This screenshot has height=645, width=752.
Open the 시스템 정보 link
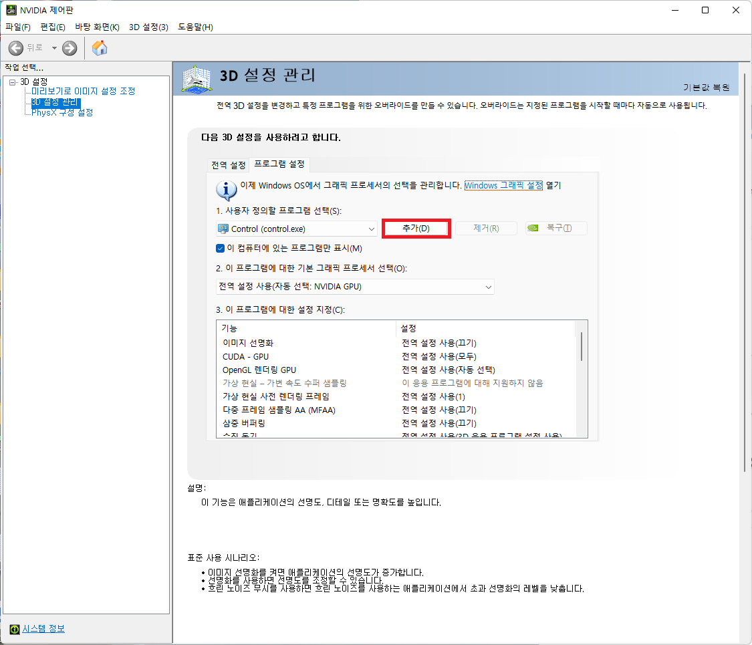pyautogui.click(x=43, y=629)
